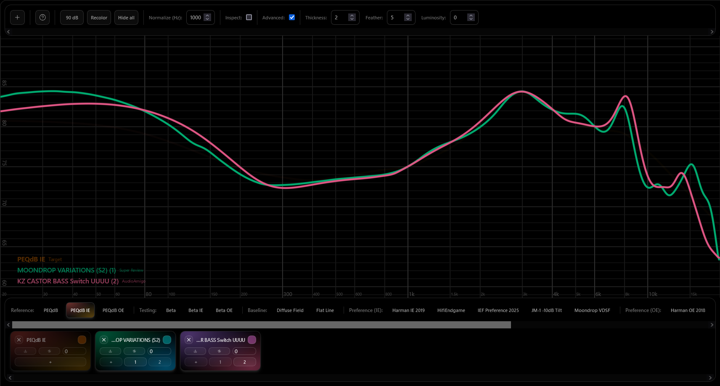Click the MOONDROP VARIATIONS (S2) (1) legend label

coord(66,270)
